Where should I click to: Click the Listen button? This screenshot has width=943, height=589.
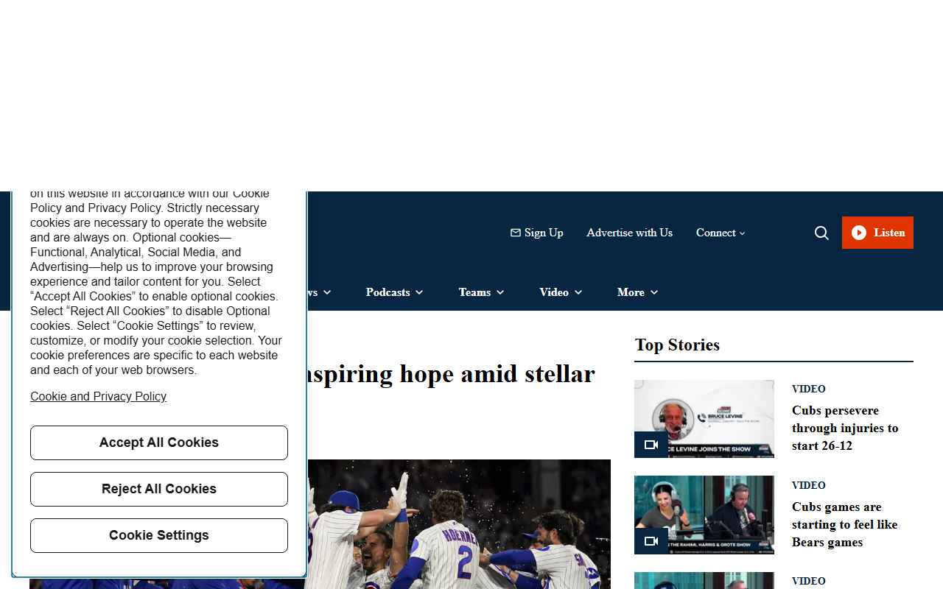[877, 233]
